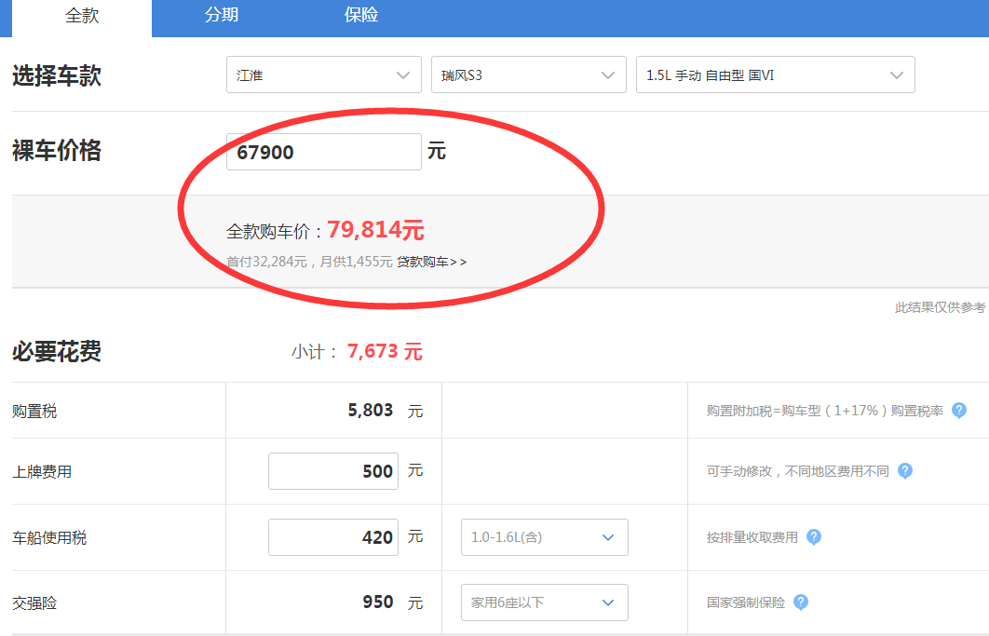Click the 必要花费 heading
989x636 pixels.
tap(57, 351)
